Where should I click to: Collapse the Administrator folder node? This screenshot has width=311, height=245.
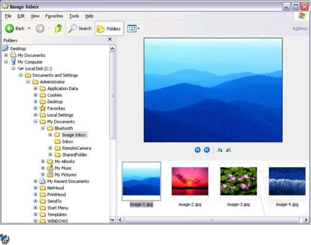(x=28, y=82)
